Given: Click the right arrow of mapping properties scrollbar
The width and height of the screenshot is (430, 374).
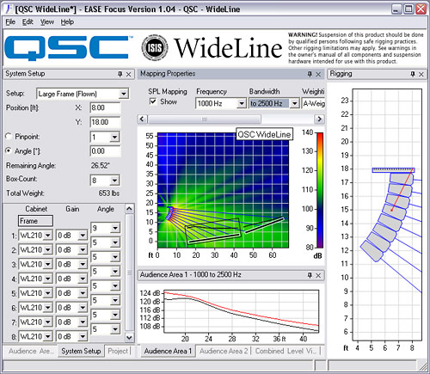Looking at the screenshot, I should (x=319, y=119).
